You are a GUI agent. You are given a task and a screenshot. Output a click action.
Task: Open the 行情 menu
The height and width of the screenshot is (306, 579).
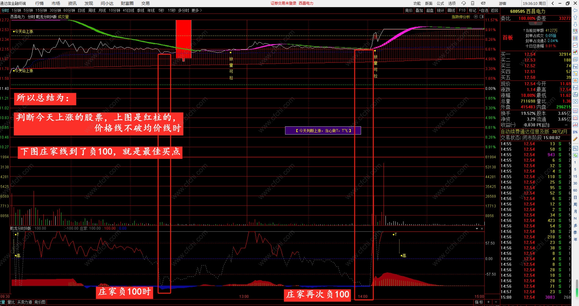pos(39,3)
